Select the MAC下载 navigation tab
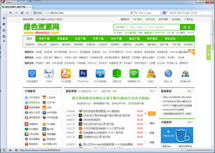Screen dimensions: 215x153 (116, 39)
